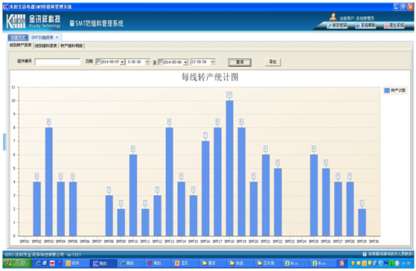Image resolution: width=416 pixels, height=271 pixels.
Task: Click the Windows Start button
Action: coord(17,263)
